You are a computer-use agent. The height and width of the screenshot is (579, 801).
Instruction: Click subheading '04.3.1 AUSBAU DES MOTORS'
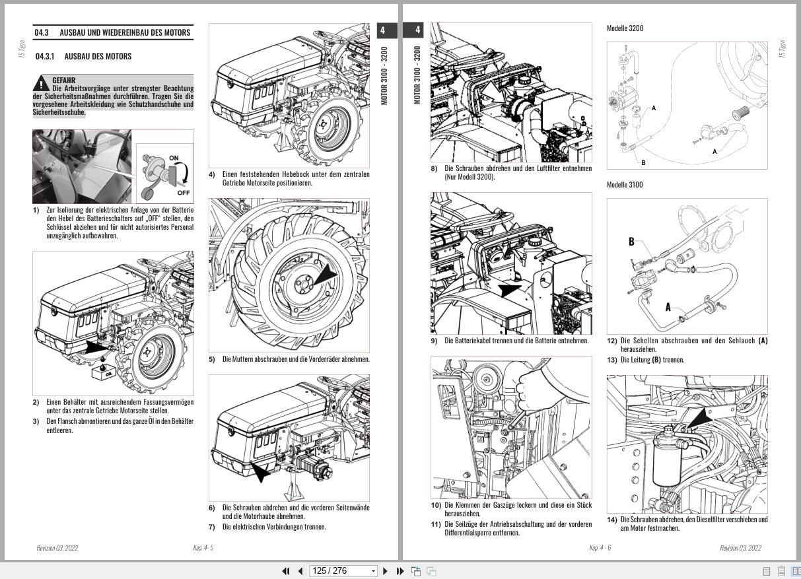pos(83,56)
